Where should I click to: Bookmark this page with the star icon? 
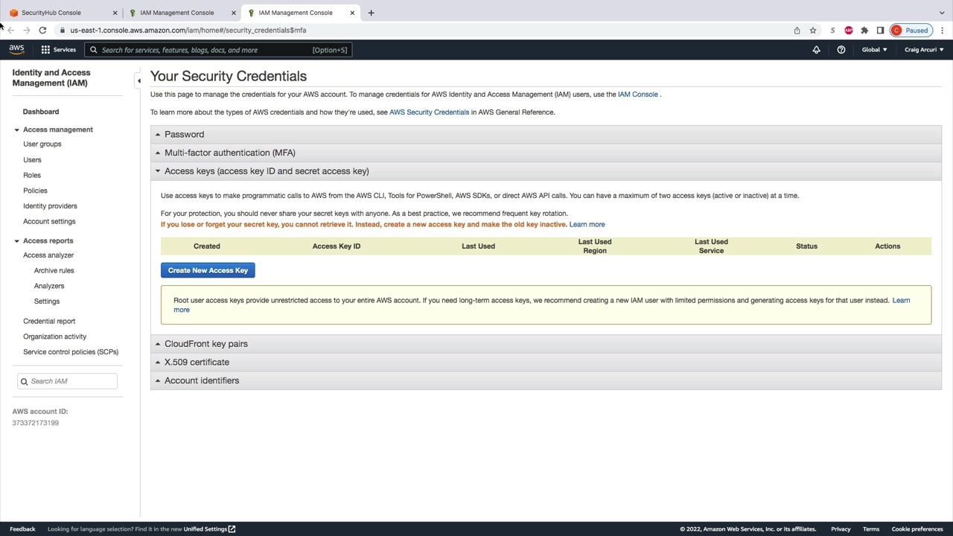pos(813,31)
